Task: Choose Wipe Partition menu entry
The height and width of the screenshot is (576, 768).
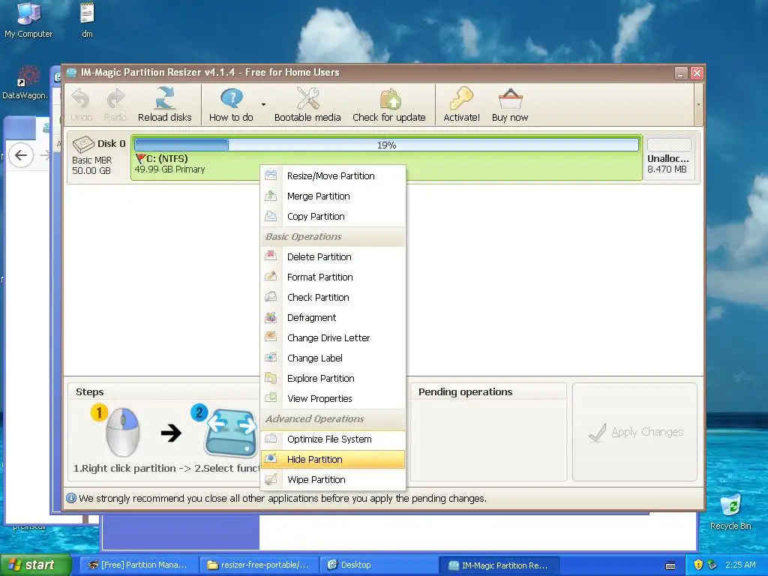Action: tap(333, 480)
